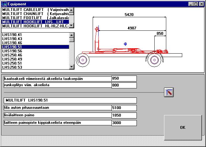Click the Equipment window title icon
The height and width of the screenshot is (147, 206).
point(4,4)
